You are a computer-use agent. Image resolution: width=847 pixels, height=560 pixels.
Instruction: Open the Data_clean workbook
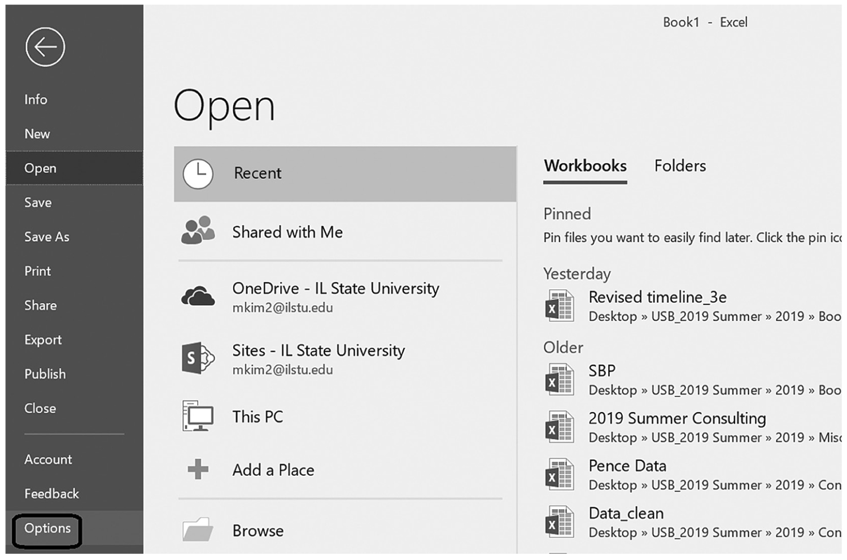pyautogui.click(x=692, y=522)
